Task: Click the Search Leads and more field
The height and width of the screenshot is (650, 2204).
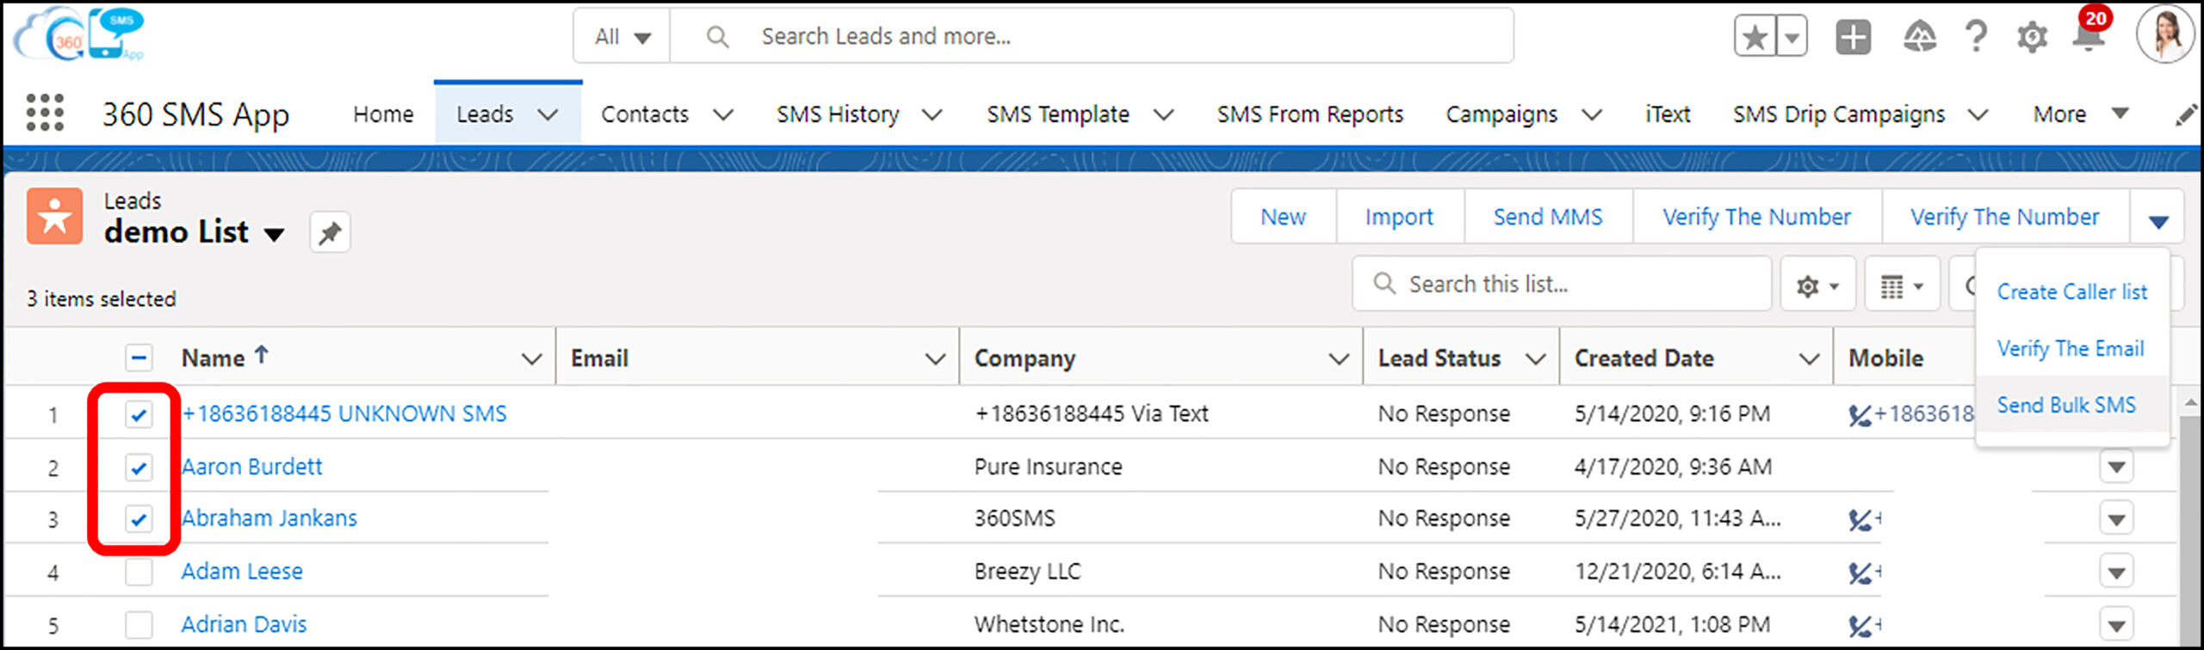Action: (x=1091, y=37)
